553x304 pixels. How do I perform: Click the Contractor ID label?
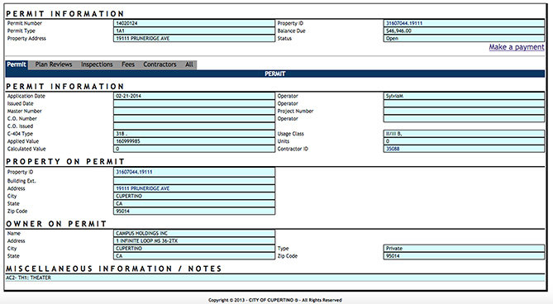(293, 149)
